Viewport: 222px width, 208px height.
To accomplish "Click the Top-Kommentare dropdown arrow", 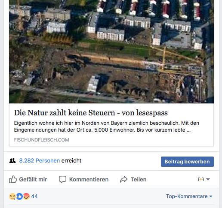I will [211, 196].
